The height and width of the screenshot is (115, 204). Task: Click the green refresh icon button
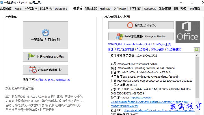(x=196, y=50)
